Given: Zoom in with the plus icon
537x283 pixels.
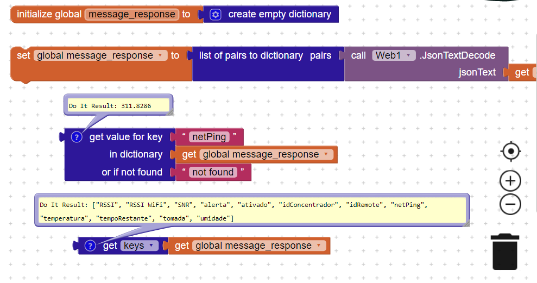Looking at the screenshot, I should point(510,180).
